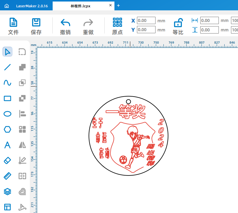The image size is (238, 213).
Task: Select the eraser tool
Action: pos(8,160)
